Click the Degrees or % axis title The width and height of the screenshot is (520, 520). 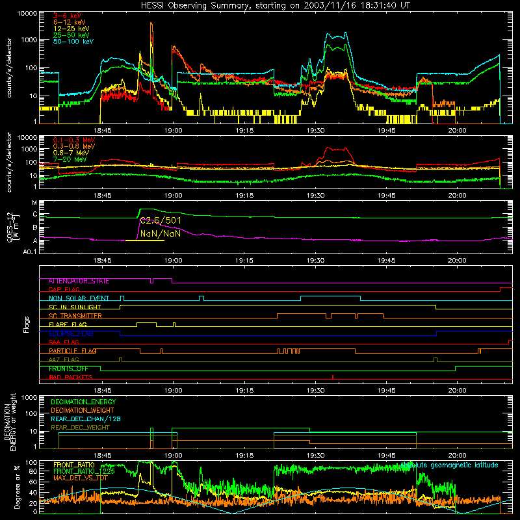tap(17, 487)
